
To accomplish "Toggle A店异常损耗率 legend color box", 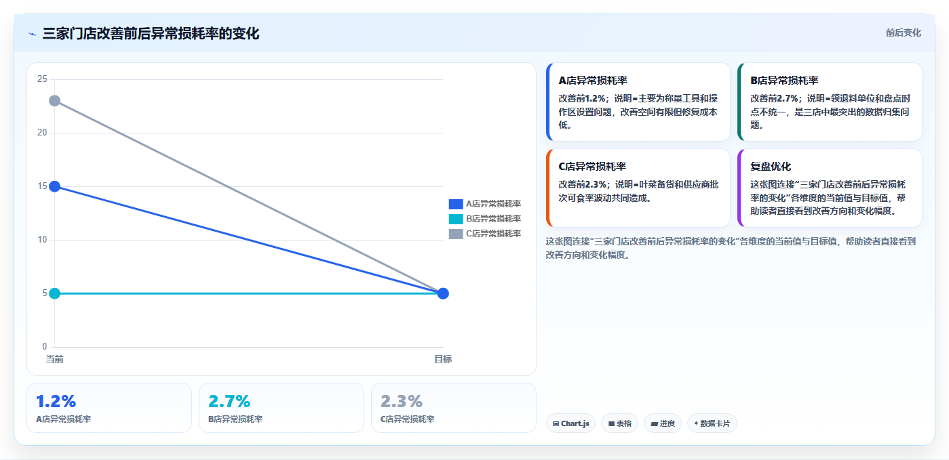I will (456, 204).
